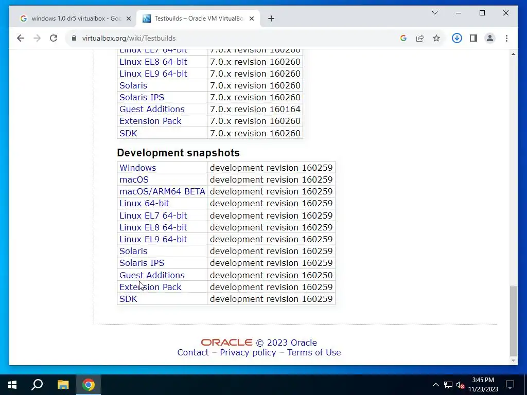Viewport: 527px width, 395px height.
Task: Open the Privacy policy footer link
Action: pyautogui.click(x=248, y=352)
